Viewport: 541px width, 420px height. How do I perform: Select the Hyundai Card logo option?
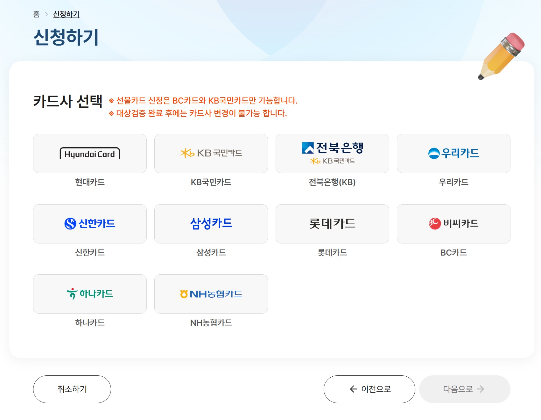click(x=89, y=153)
